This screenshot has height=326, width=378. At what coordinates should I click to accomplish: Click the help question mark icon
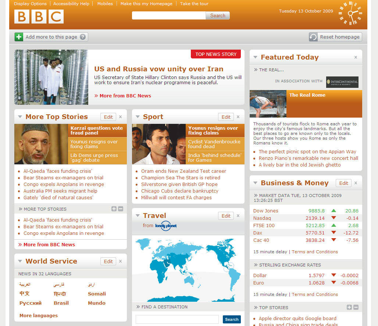[x=83, y=37]
